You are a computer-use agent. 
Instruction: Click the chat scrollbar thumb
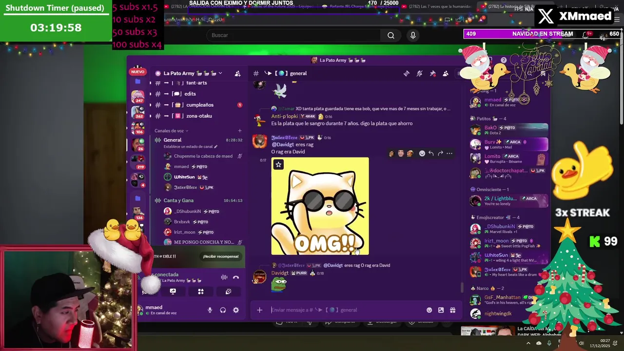coord(462,287)
